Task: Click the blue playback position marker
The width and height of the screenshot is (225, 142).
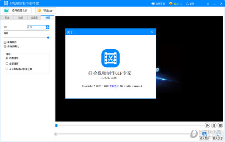Action: coord(56,125)
